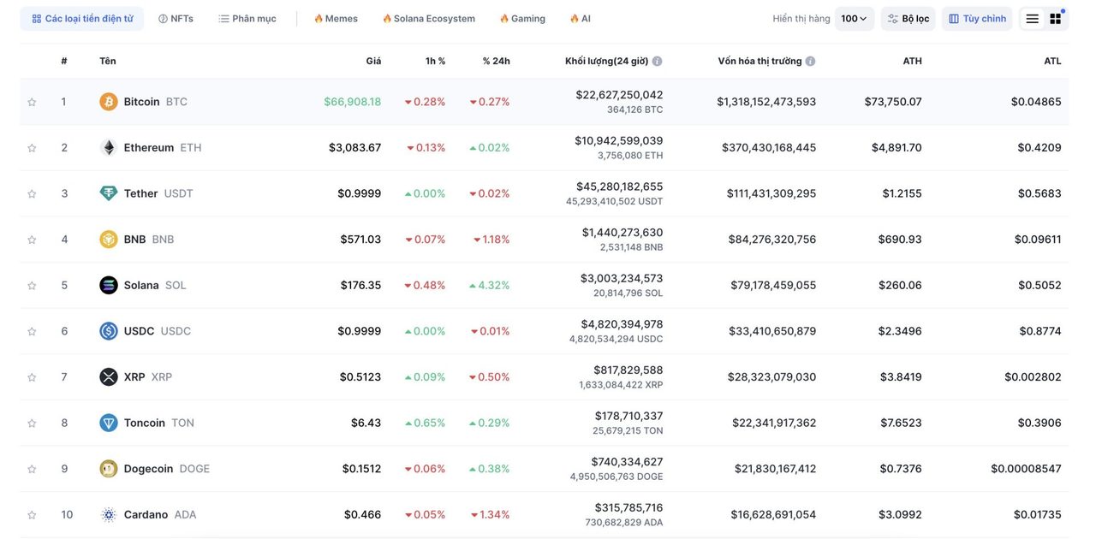Add Solana to watchlist star

(x=32, y=286)
